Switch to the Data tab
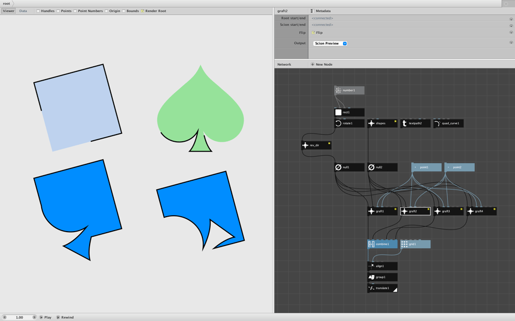The image size is (515, 321). [23, 11]
